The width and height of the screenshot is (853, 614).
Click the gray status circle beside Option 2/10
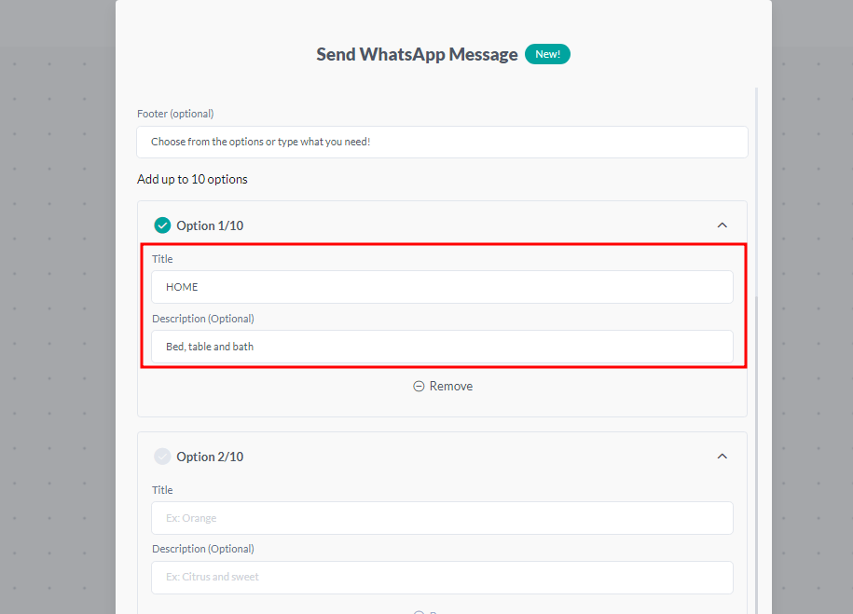point(162,457)
